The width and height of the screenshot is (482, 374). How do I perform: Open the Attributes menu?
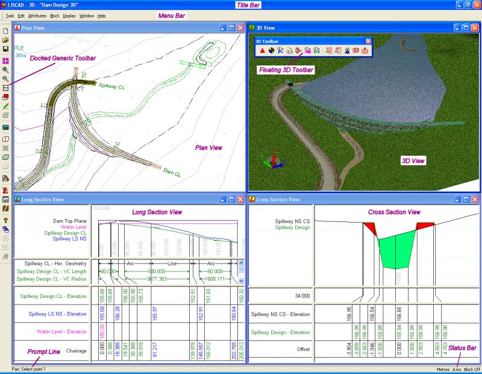37,16
